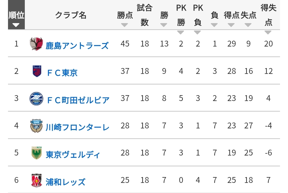Click the Urawa Reds club crest
Viewport: 288px width, 193px height.
tap(36, 180)
